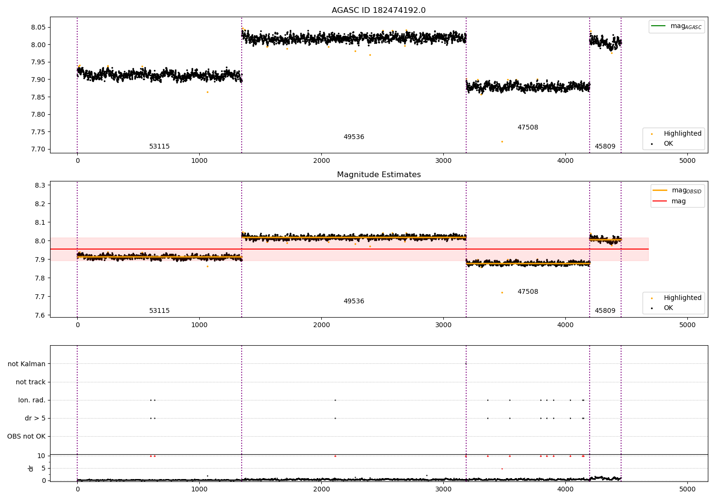Image resolution: width=715 pixels, height=500 pixels.
Task: Click obsid label 45809 in Magnitude Estimates plot
Action: pyautogui.click(x=605, y=311)
